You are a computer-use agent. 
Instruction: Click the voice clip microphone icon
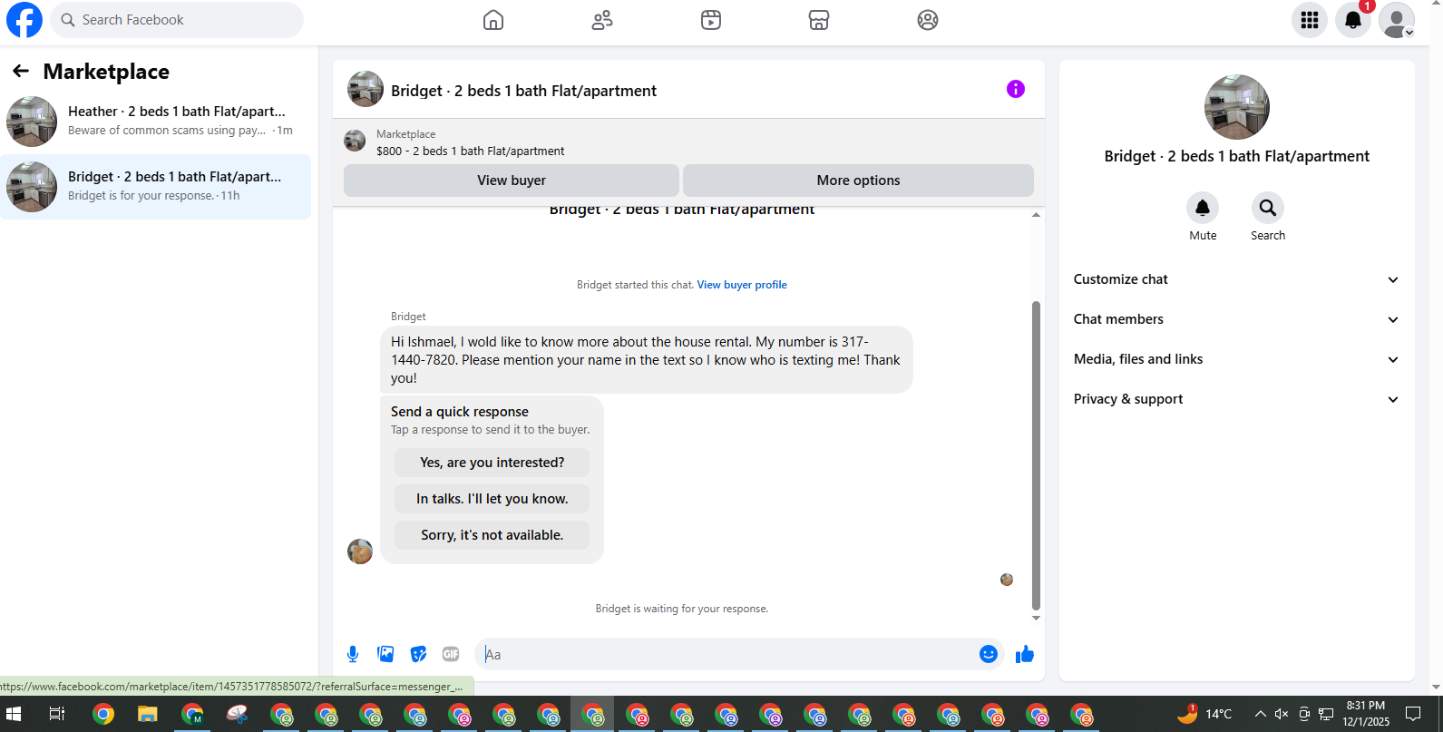(x=353, y=654)
